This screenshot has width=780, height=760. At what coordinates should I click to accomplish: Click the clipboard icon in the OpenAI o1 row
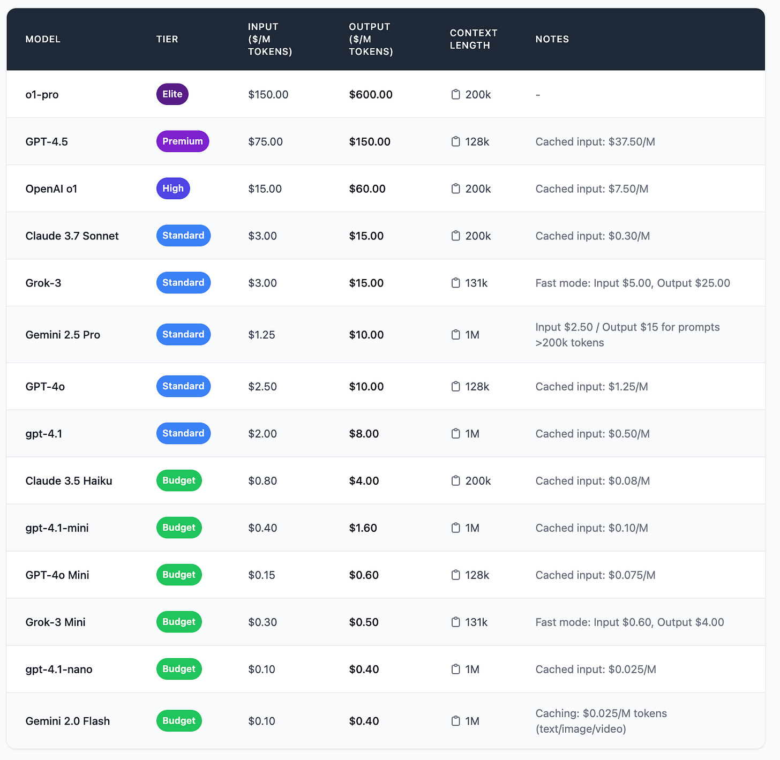point(456,189)
